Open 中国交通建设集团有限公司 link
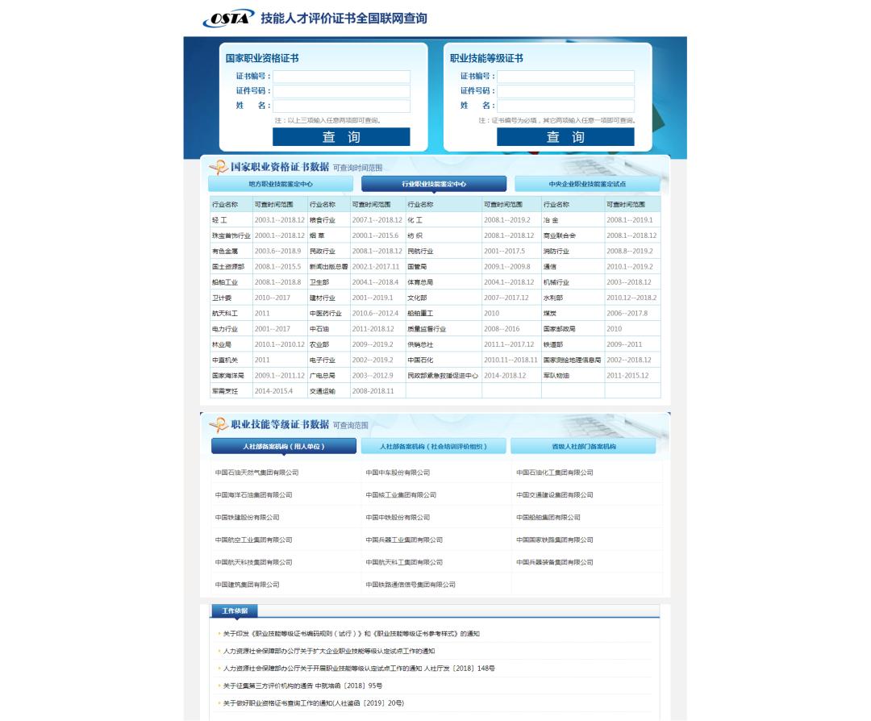This screenshot has height=721, width=871. point(554,495)
